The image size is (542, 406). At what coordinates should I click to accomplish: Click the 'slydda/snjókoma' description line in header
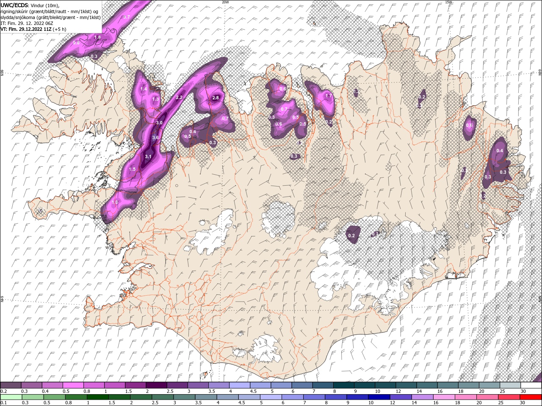coord(50,17)
